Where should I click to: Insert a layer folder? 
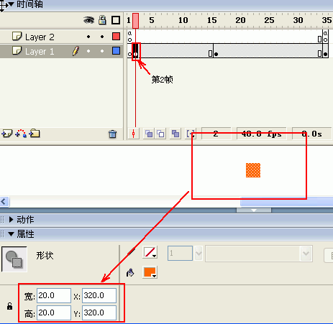point(35,134)
